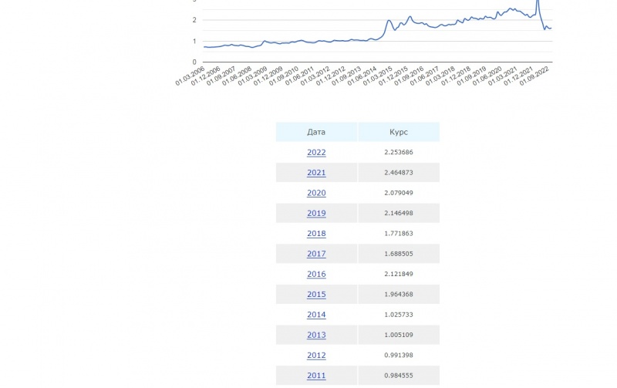Select the 2.464873 rate value

[399, 173]
